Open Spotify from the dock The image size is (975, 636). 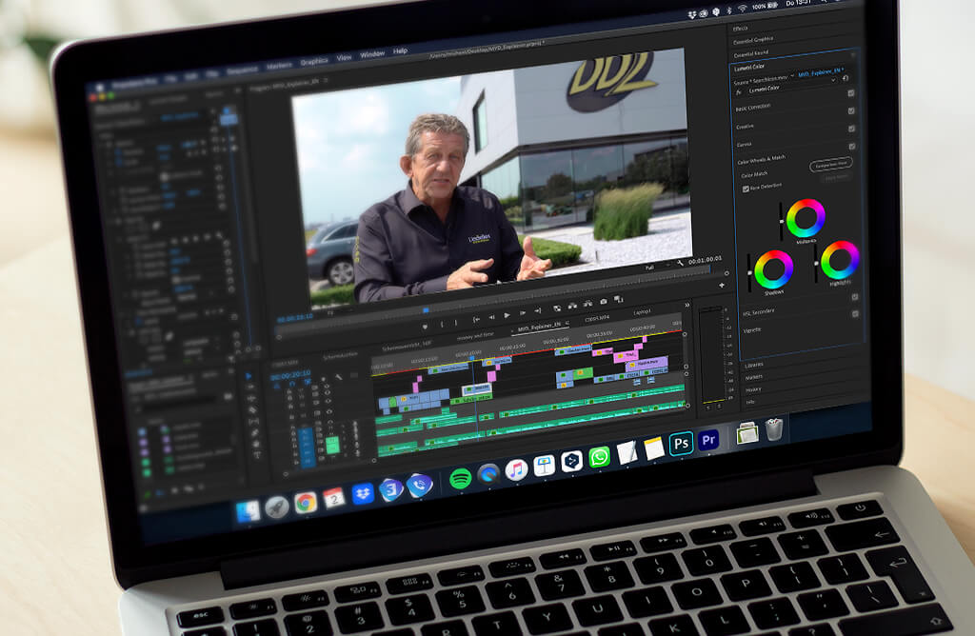click(460, 479)
